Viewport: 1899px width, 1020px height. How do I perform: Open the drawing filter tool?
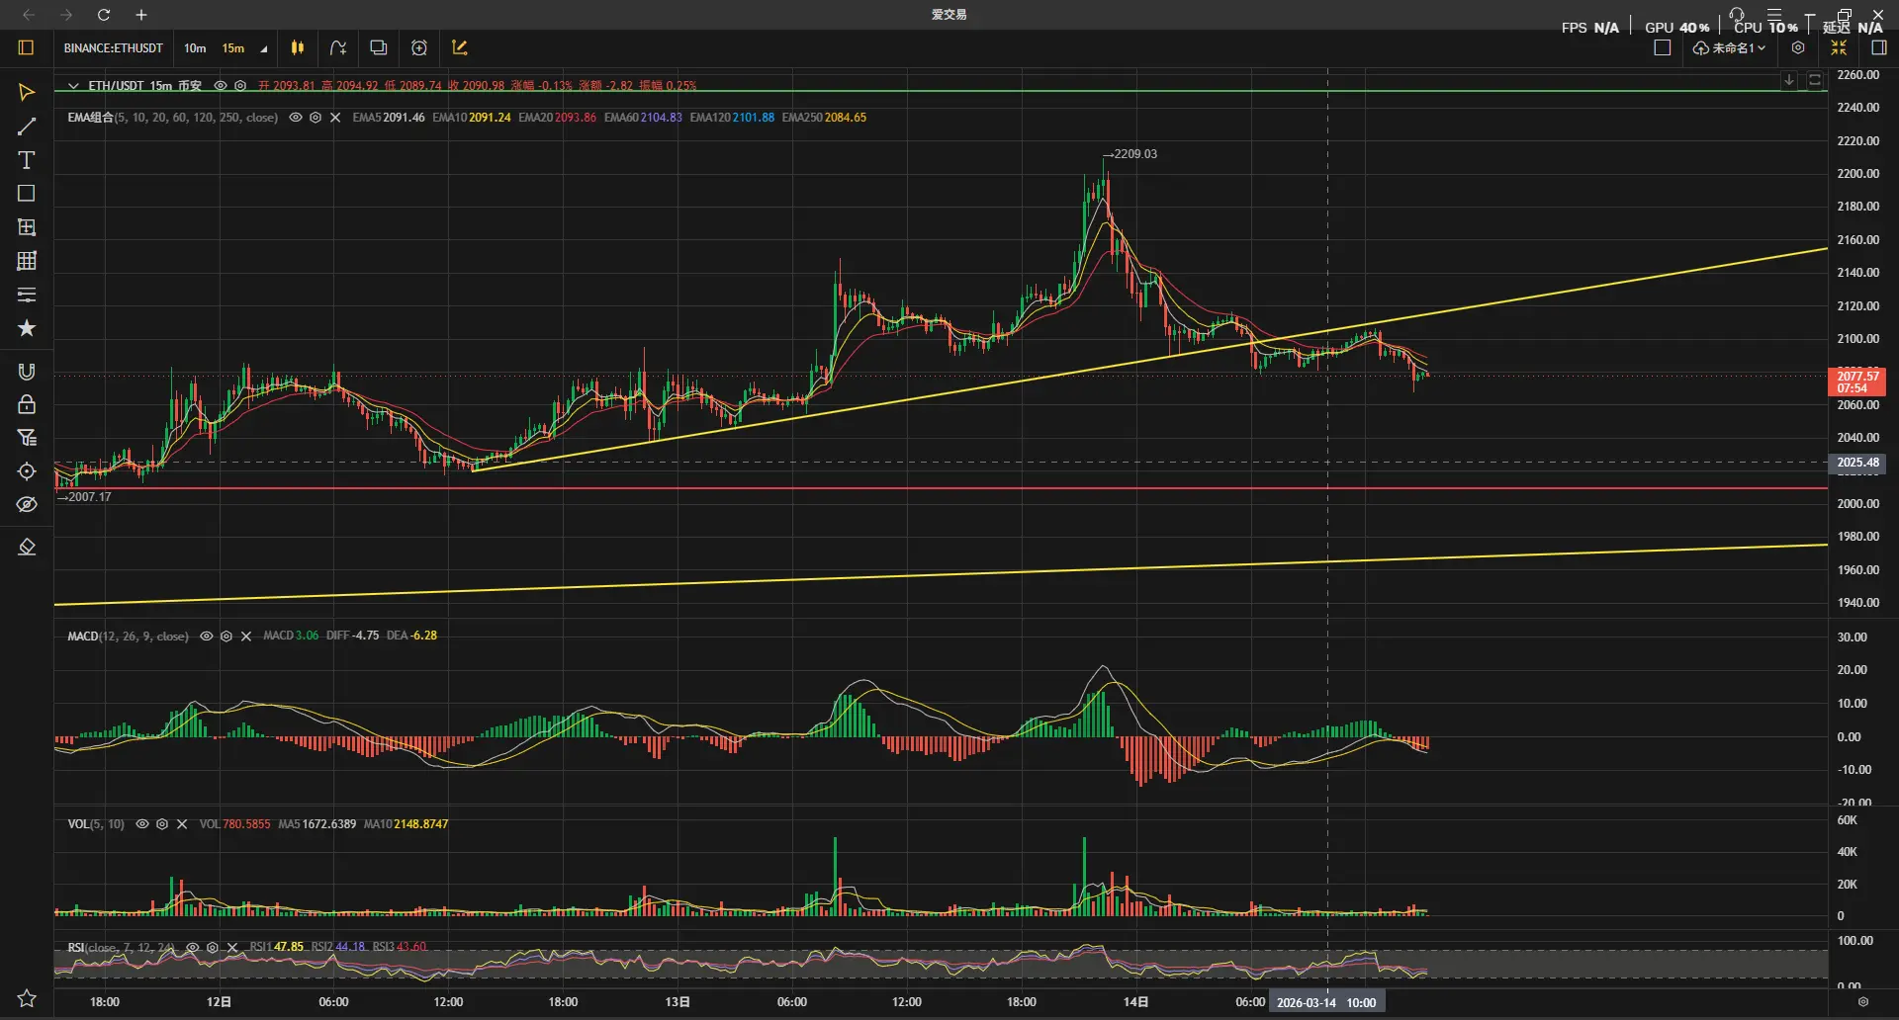[27, 438]
